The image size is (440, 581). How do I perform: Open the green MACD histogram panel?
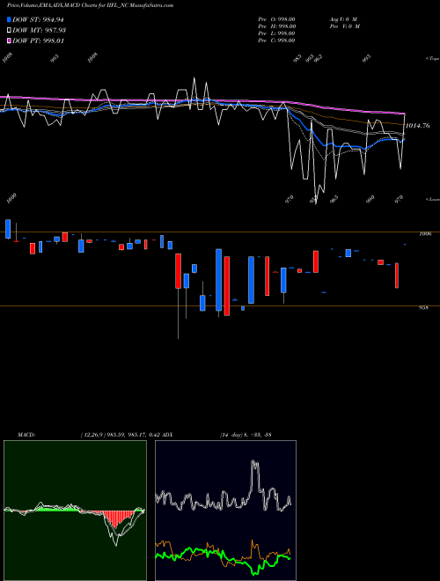click(75, 511)
